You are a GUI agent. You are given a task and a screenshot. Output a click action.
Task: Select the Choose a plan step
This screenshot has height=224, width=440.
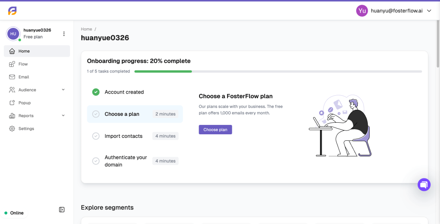[x=135, y=114]
